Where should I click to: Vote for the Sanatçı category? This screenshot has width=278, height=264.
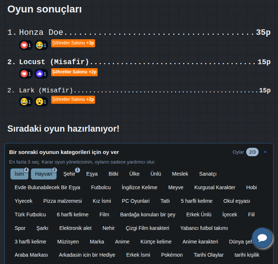(x=208, y=174)
